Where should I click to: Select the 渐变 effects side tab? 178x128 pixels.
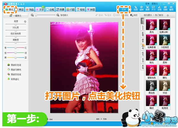pos(143,40)
